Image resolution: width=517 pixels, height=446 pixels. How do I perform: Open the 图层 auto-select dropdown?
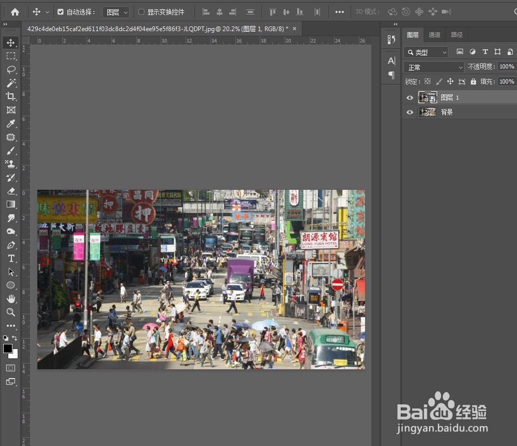[x=116, y=12]
